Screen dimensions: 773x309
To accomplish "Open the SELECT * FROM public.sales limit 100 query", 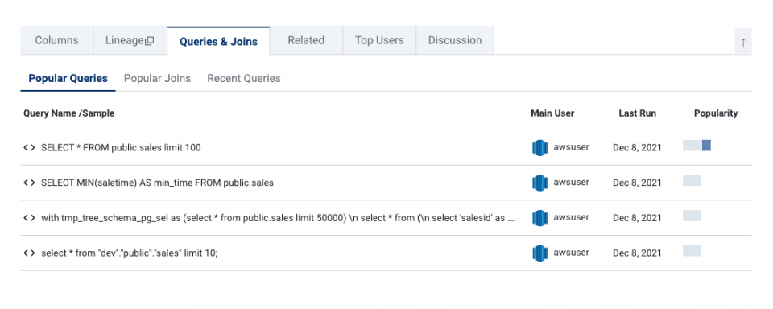I will click(121, 147).
